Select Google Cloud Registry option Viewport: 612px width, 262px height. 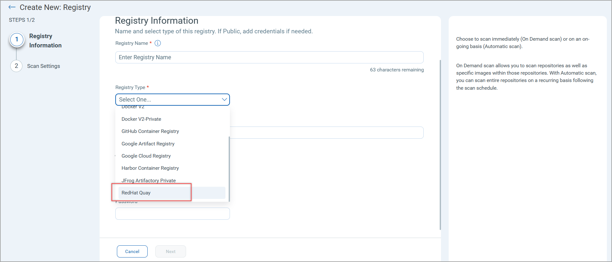coord(146,156)
